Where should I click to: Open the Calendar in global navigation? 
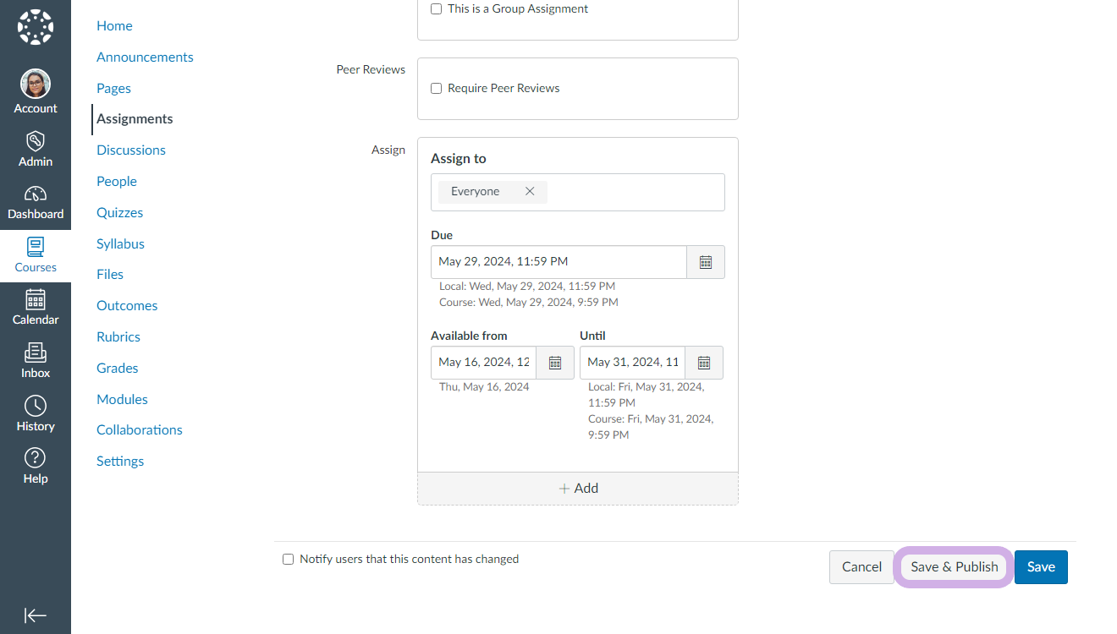[36, 301]
